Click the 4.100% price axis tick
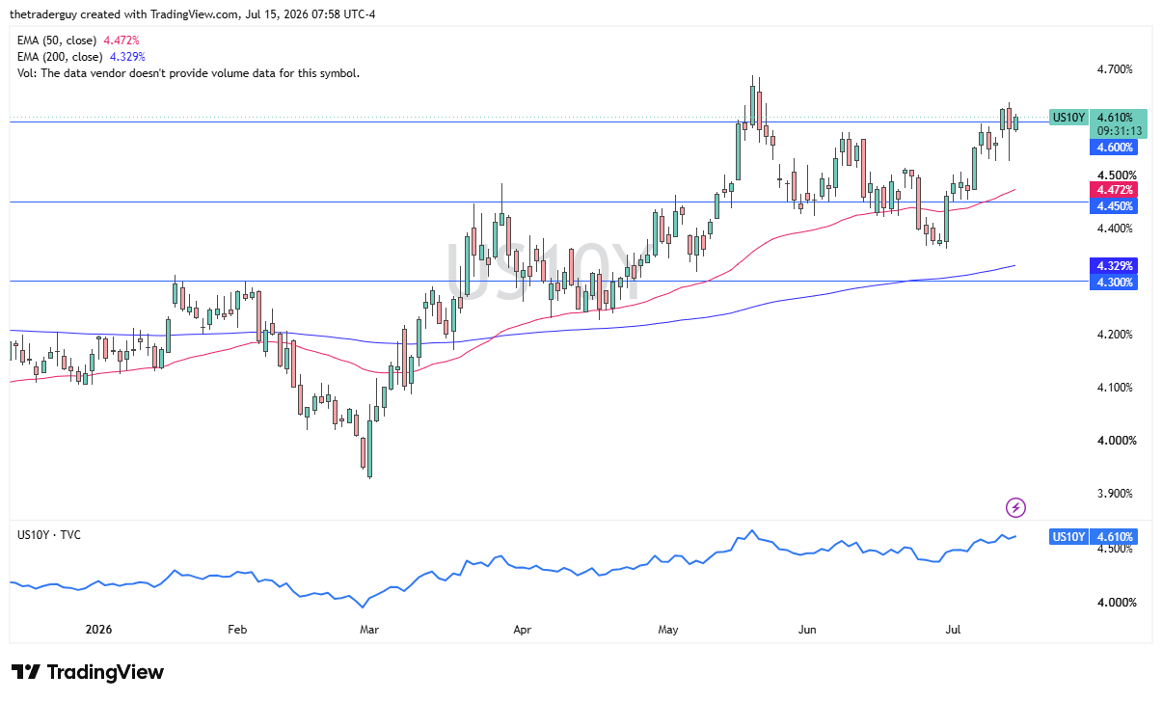The height and width of the screenshot is (701, 1162). point(1117,388)
